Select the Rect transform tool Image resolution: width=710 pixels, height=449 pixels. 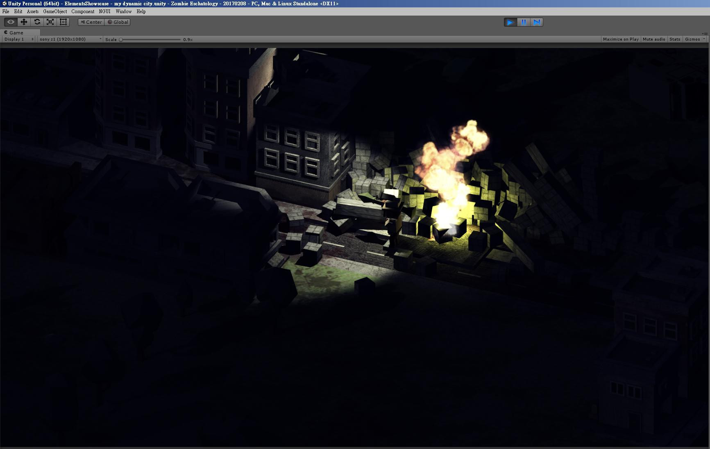pos(63,22)
